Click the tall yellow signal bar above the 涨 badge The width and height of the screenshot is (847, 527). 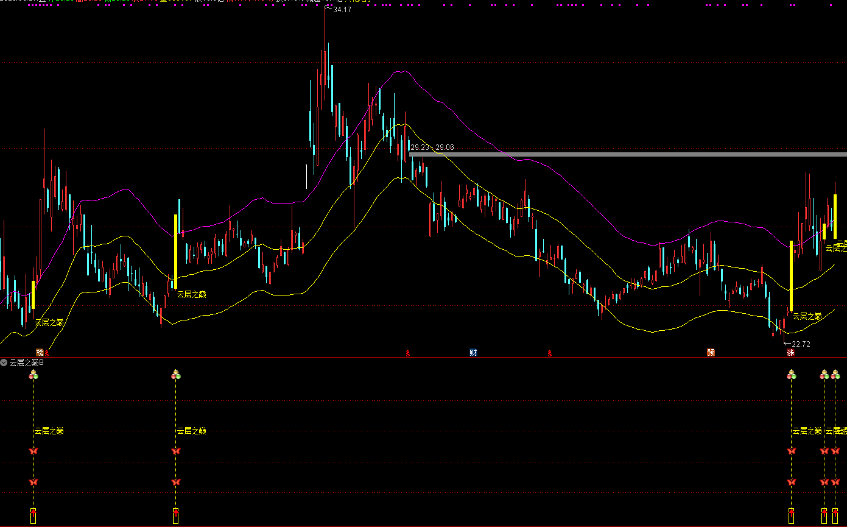click(791, 274)
